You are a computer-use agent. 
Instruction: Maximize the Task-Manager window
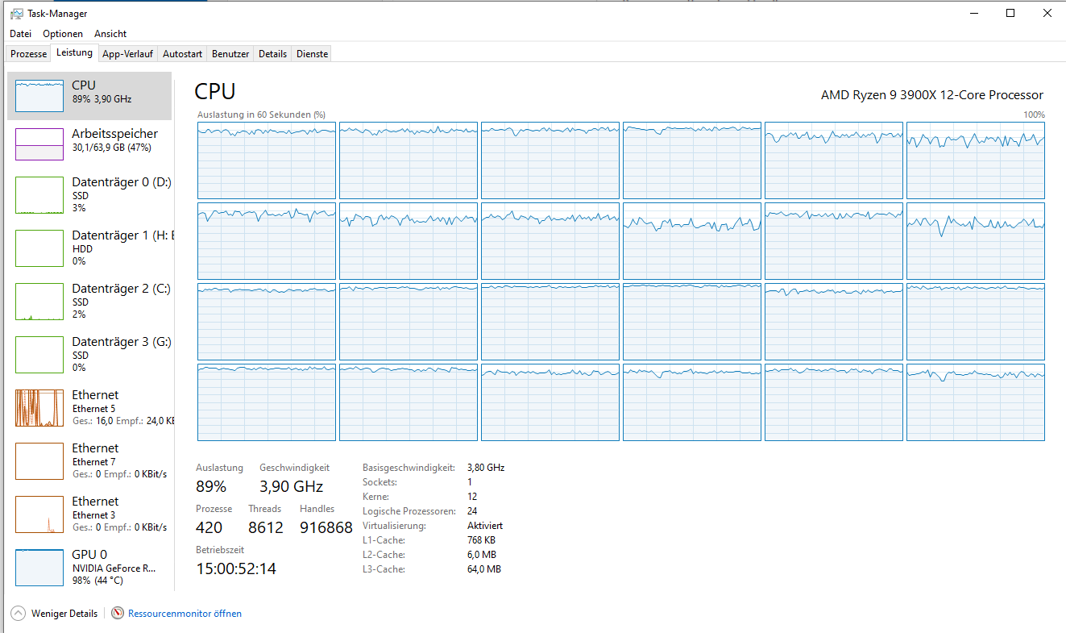click(x=1010, y=13)
